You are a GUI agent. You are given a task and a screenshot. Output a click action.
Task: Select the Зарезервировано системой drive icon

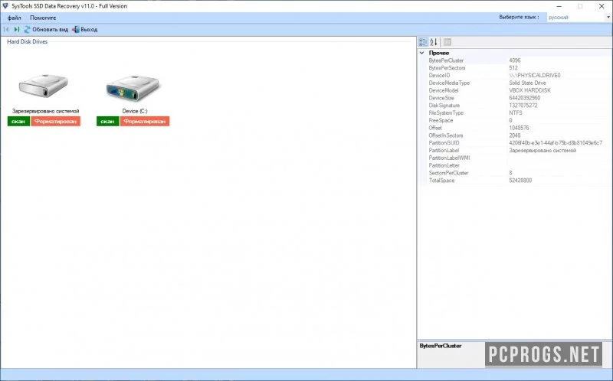click(44, 85)
